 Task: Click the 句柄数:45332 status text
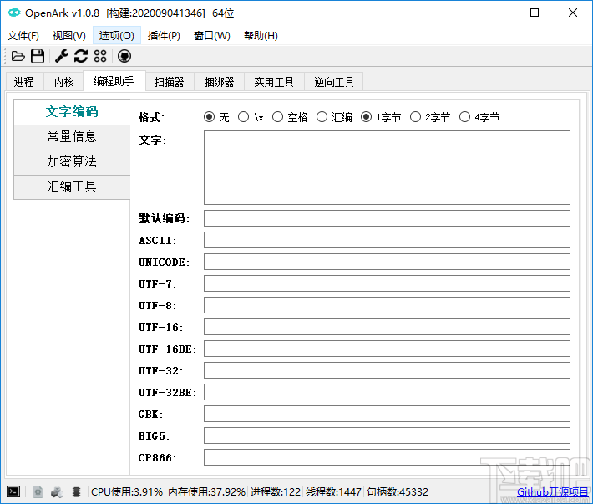[x=398, y=492]
